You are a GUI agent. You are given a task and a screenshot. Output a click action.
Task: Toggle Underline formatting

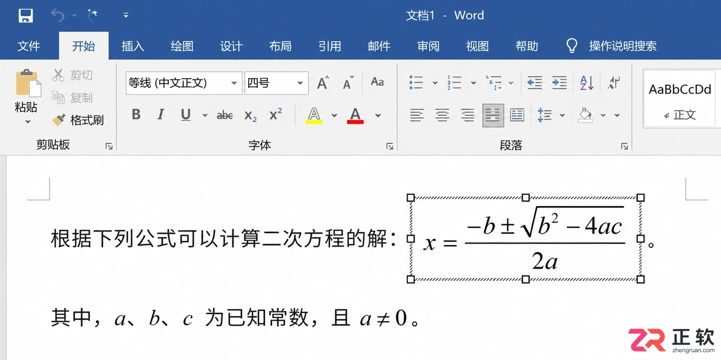(x=186, y=115)
